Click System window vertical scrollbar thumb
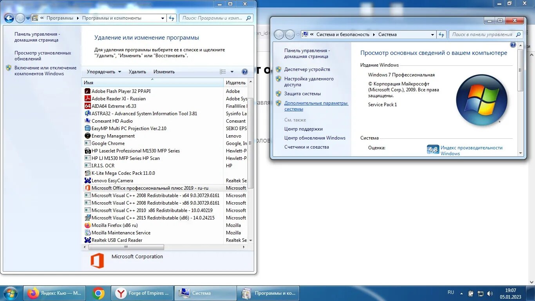This screenshot has width=535, height=301. click(x=520, y=70)
